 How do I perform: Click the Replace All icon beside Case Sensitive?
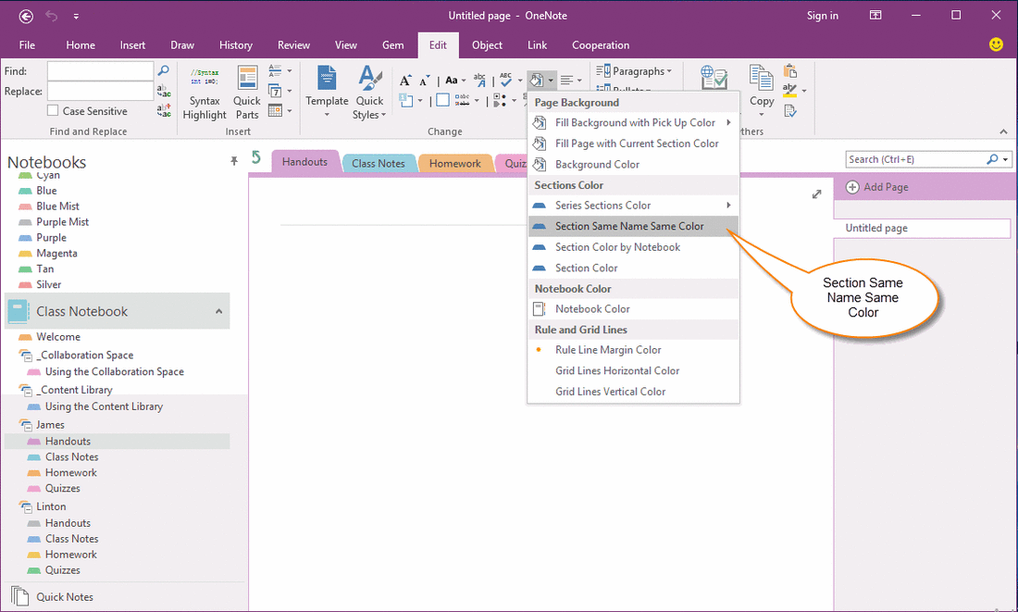click(x=164, y=111)
